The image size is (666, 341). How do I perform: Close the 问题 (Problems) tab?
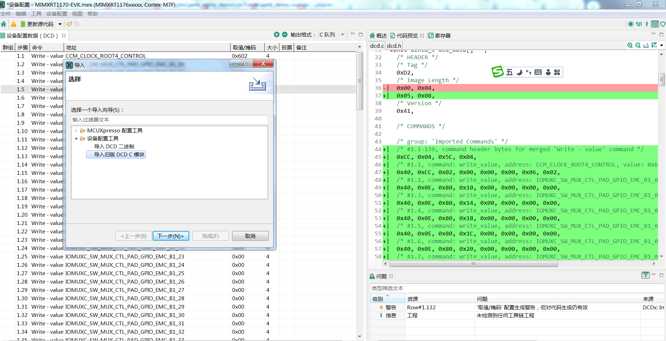pyautogui.click(x=391, y=276)
